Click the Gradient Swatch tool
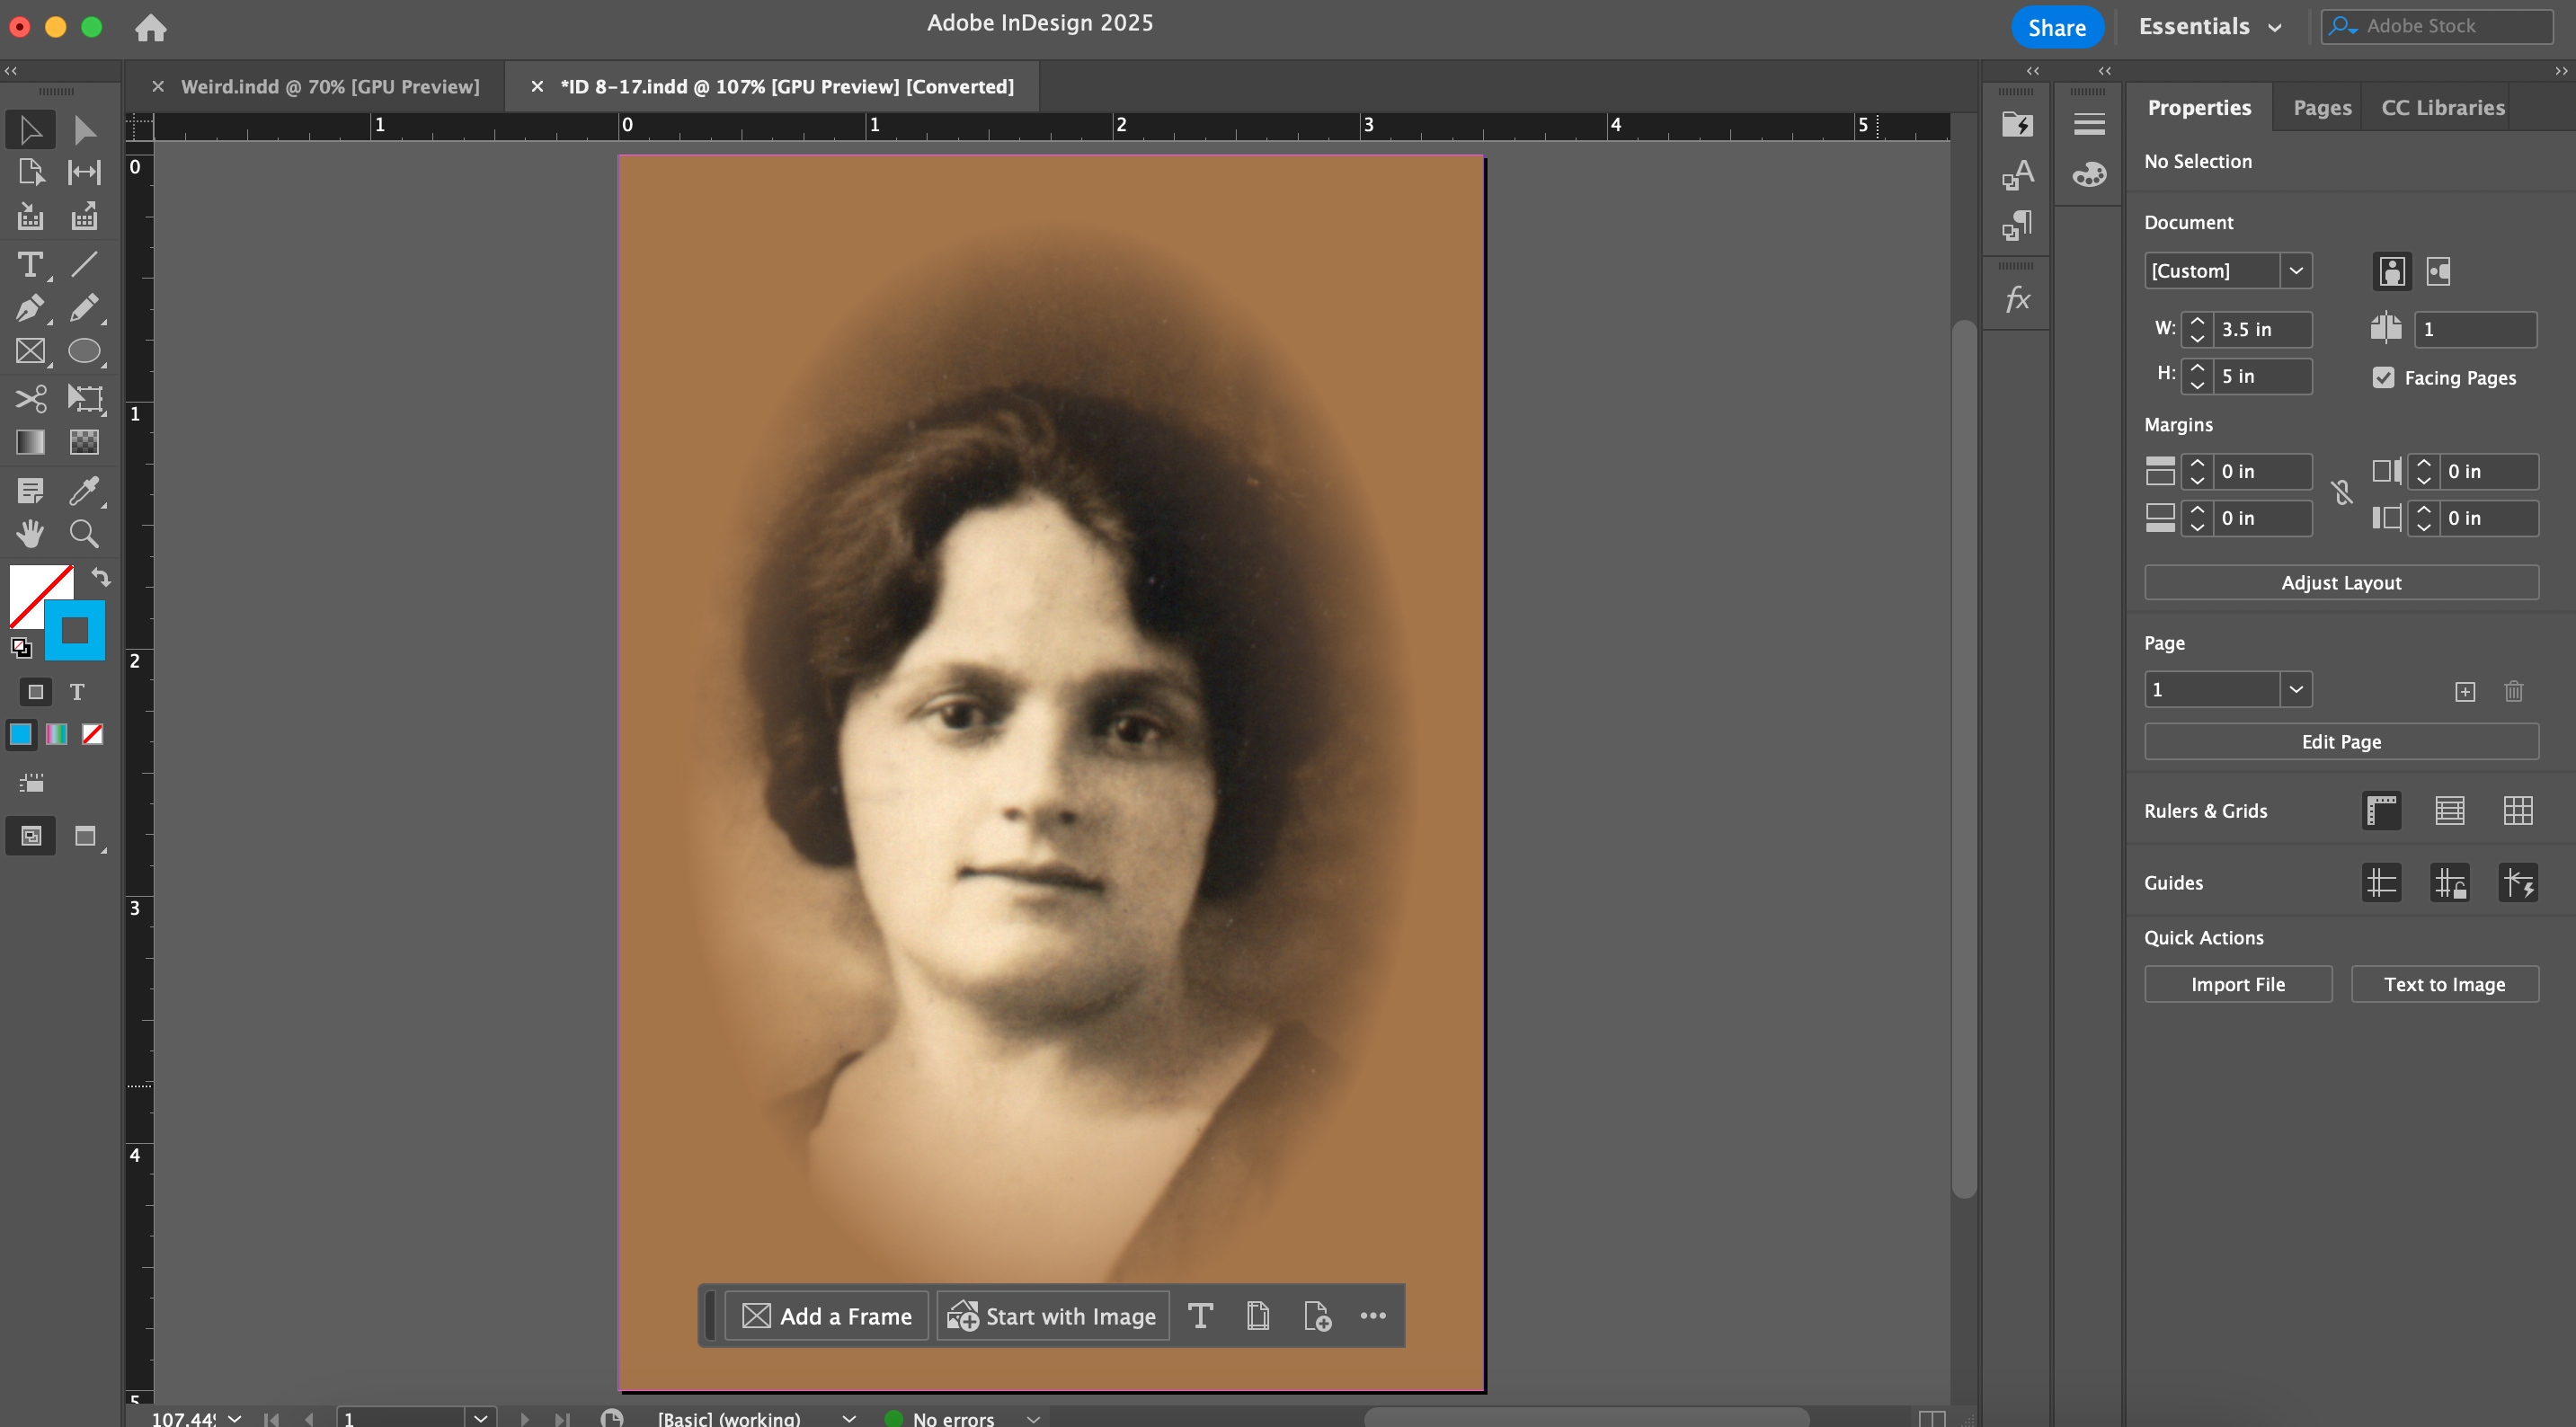Viewport: 2576px width, 1427px height. point(30,442)
